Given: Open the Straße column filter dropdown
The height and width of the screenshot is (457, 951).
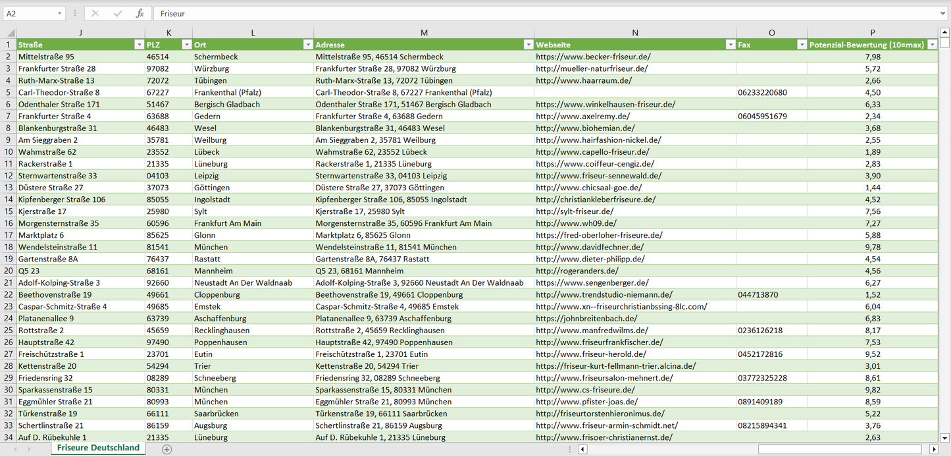Looking at the screenshot, I should [138, 45].
